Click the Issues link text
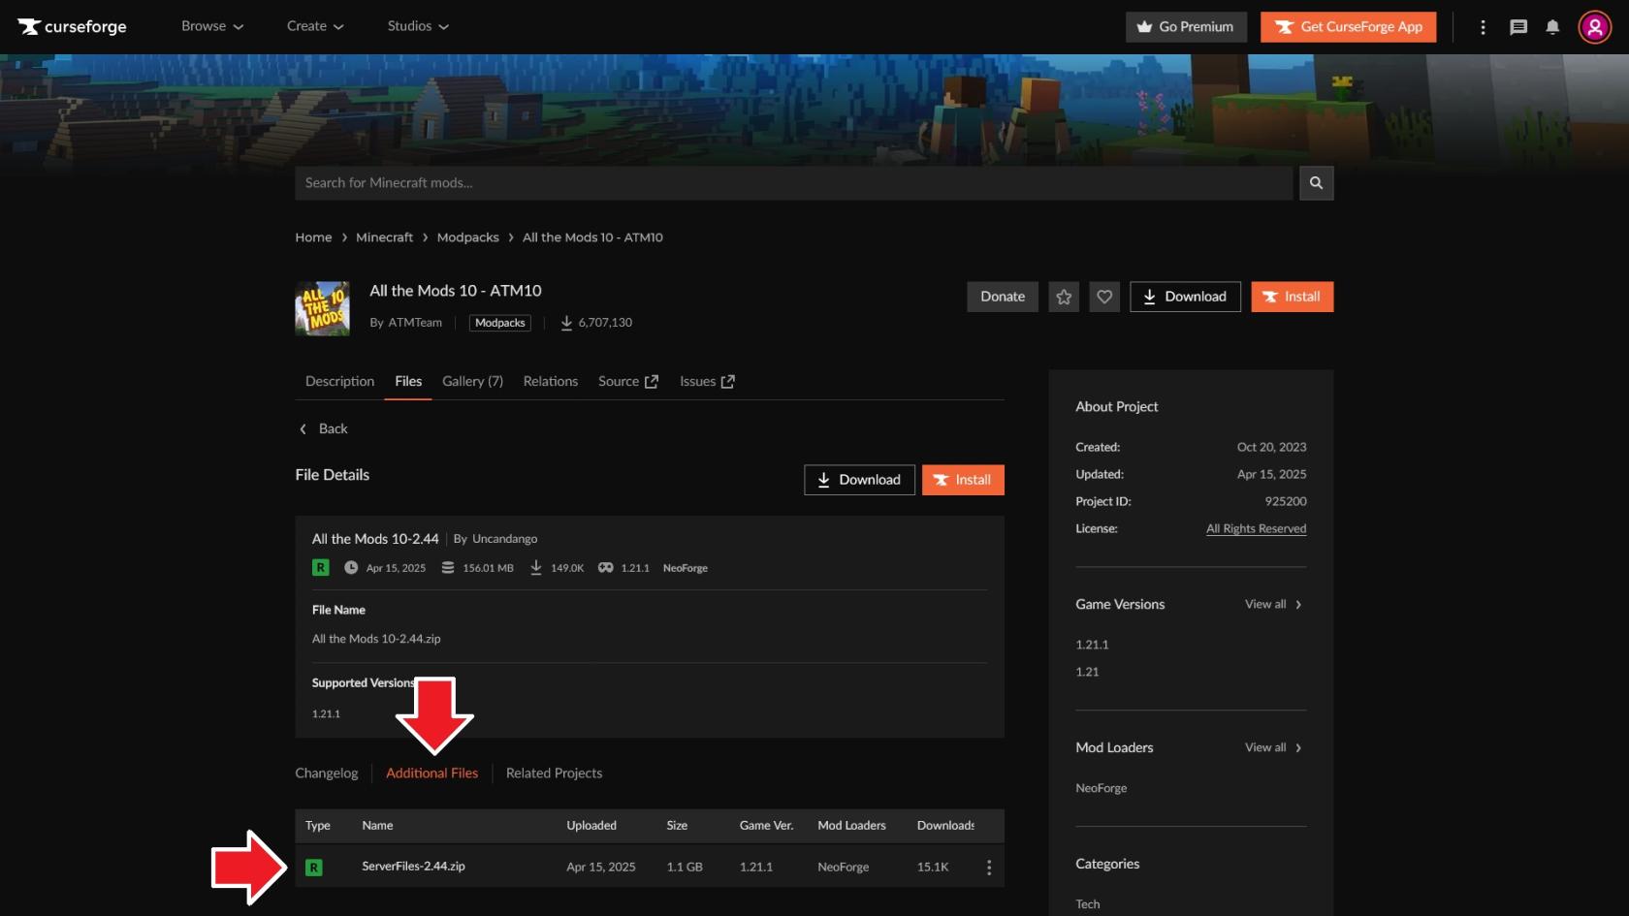The image size is (1629, 916). coord(697,382)
